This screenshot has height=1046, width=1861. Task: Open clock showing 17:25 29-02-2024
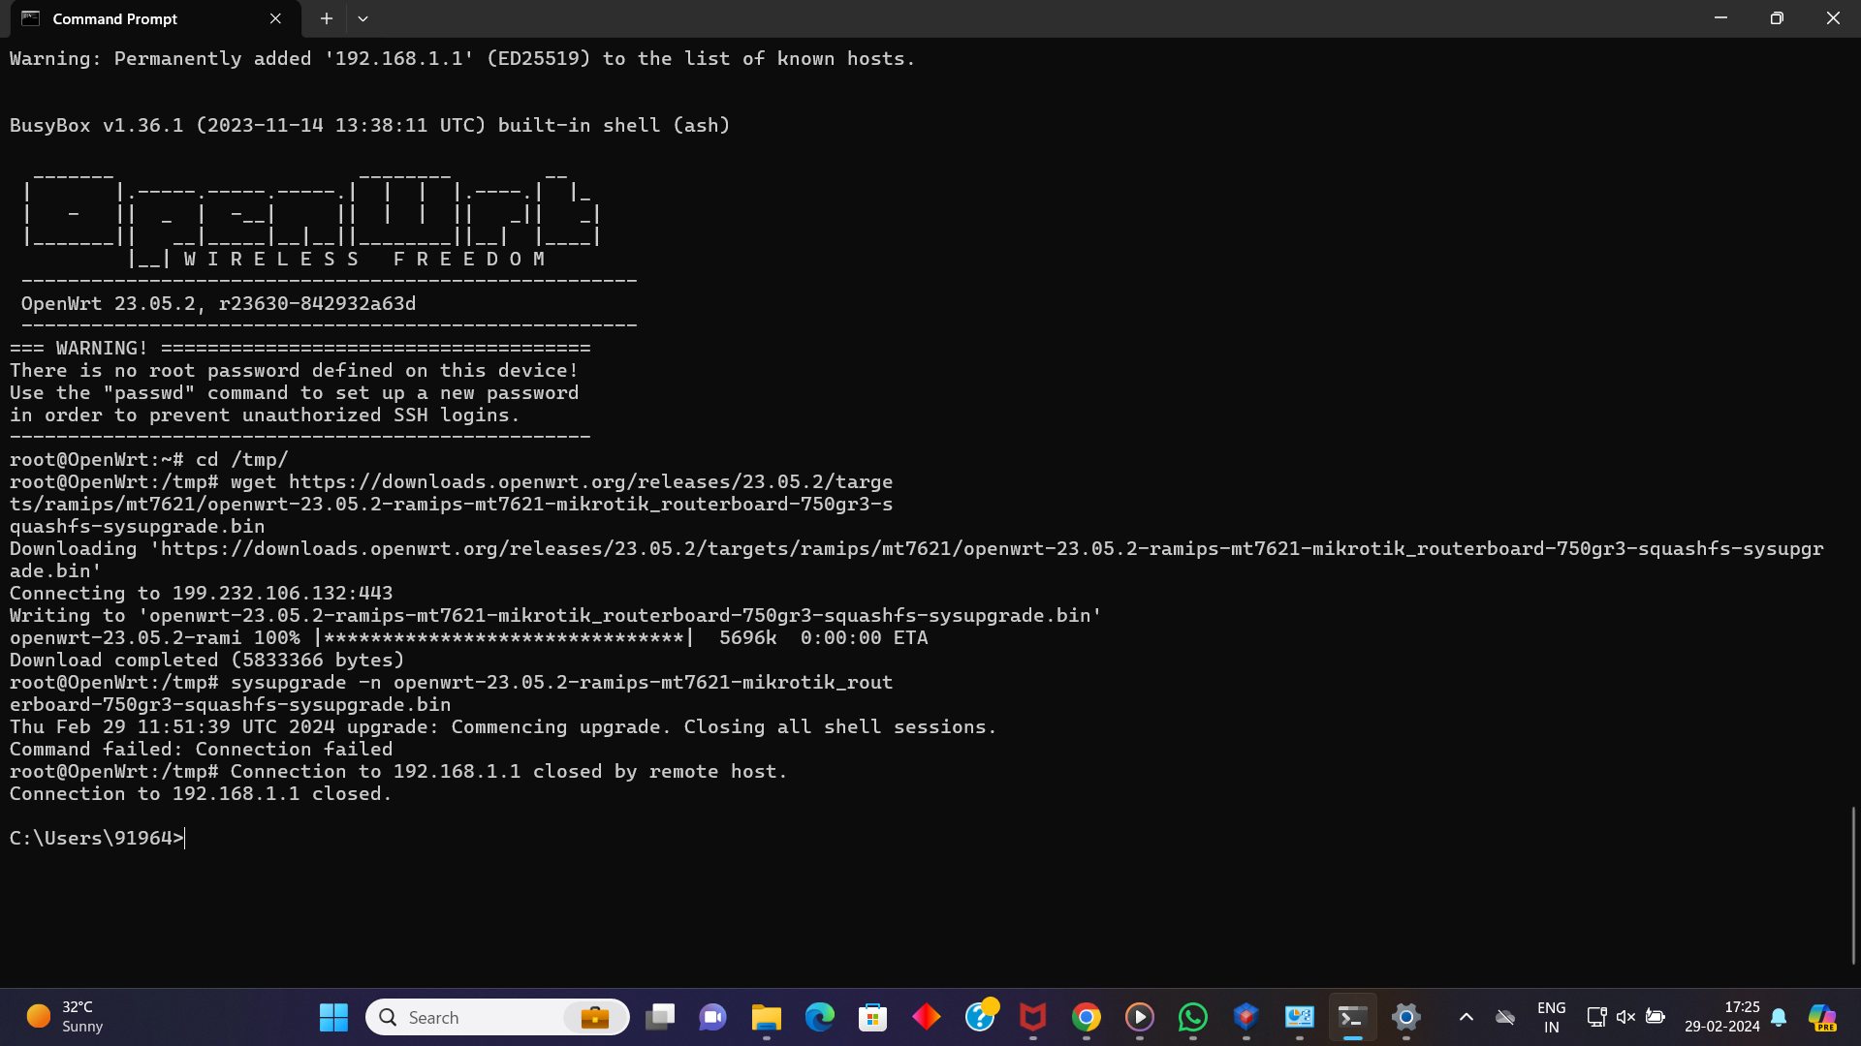point(1722,1017)
